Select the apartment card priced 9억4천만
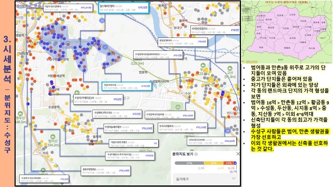This screenshot has height=187, width=333. click(98, 99)
